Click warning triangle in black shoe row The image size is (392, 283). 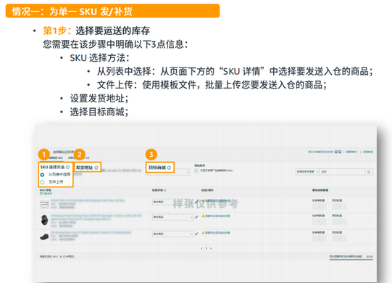(x=204, y=232)
